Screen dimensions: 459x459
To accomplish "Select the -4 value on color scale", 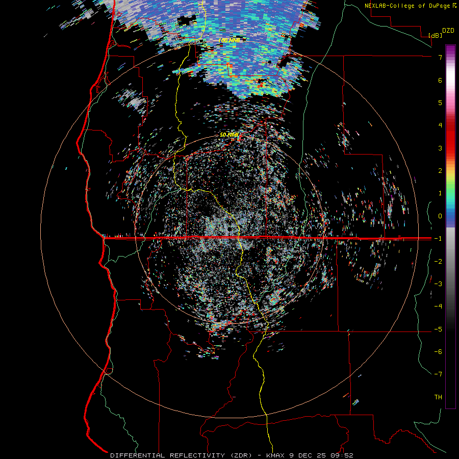I will pos(438,307).
